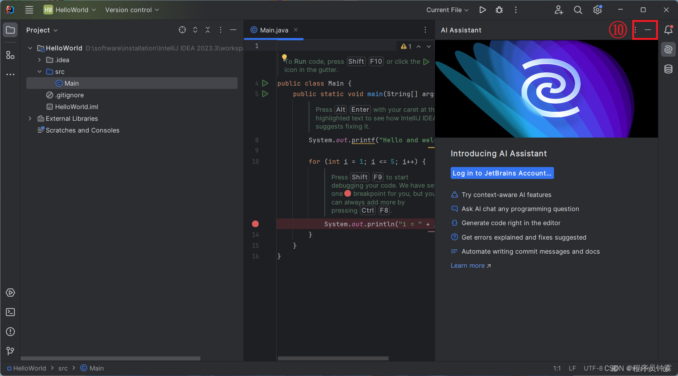Click 'Ask AI chat any programming question' text

coord(520,209)
